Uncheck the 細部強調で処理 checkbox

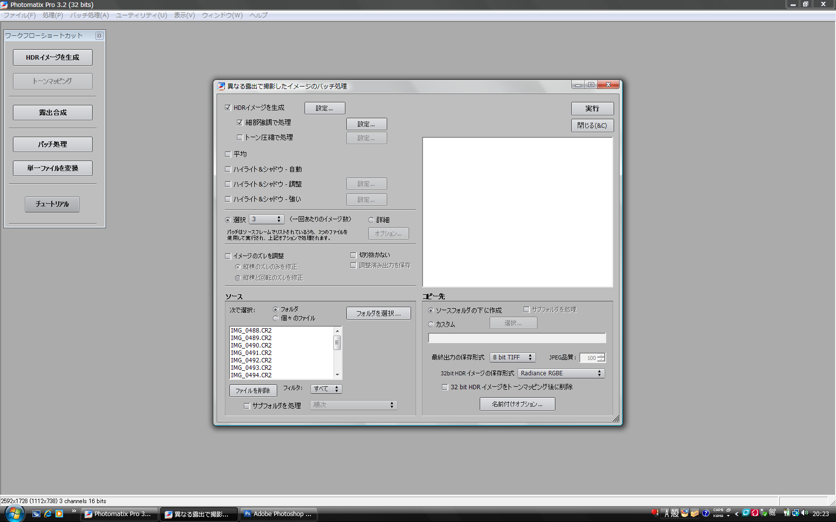(x=240, y=122)
